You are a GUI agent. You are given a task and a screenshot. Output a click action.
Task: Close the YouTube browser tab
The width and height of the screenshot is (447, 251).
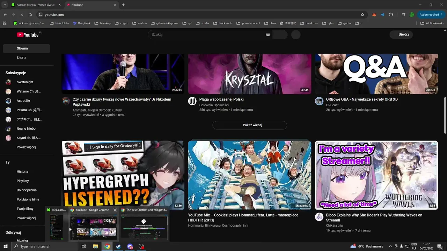(115, 5)
